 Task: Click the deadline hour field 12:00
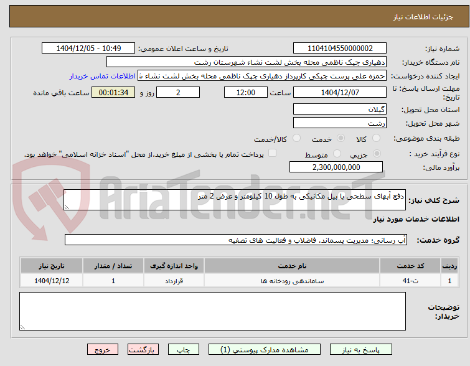coord(246,92)
